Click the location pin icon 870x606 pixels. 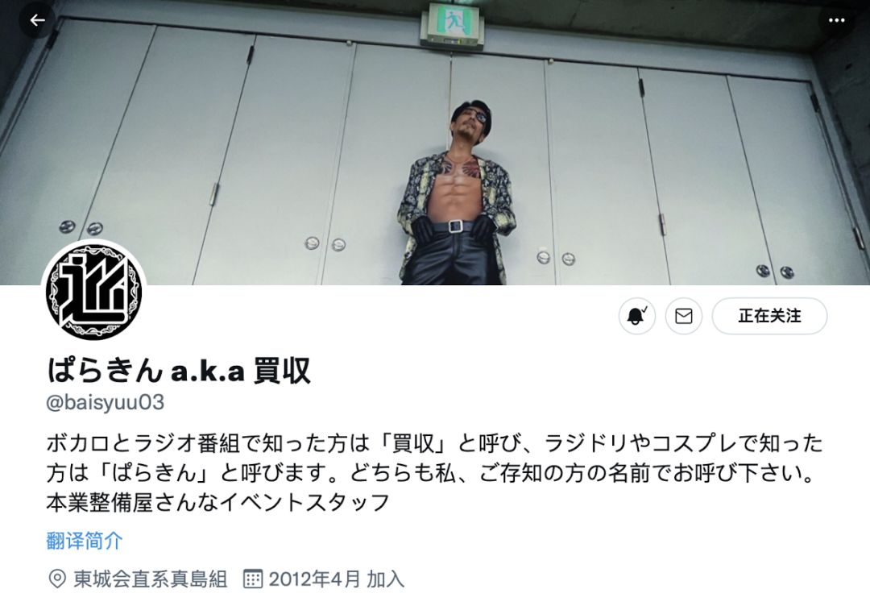click(56, 579)
